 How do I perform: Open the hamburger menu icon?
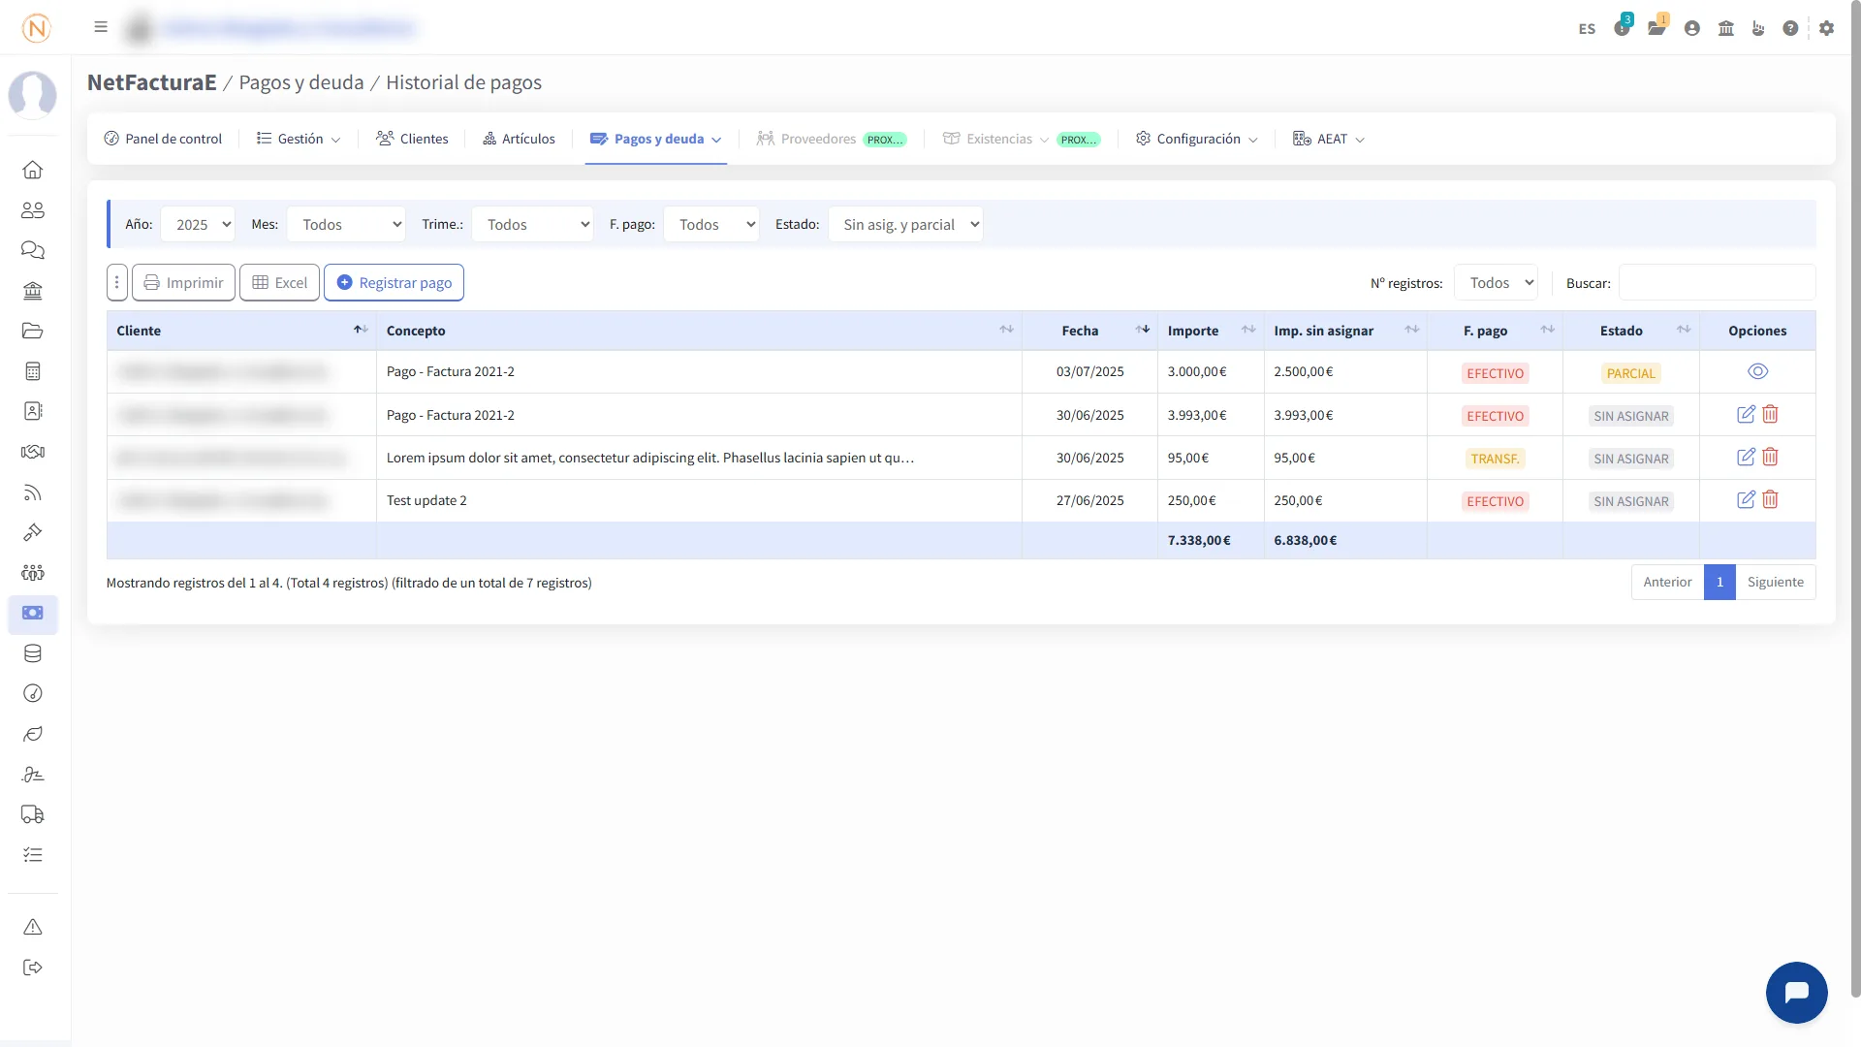tap(101, 27)
